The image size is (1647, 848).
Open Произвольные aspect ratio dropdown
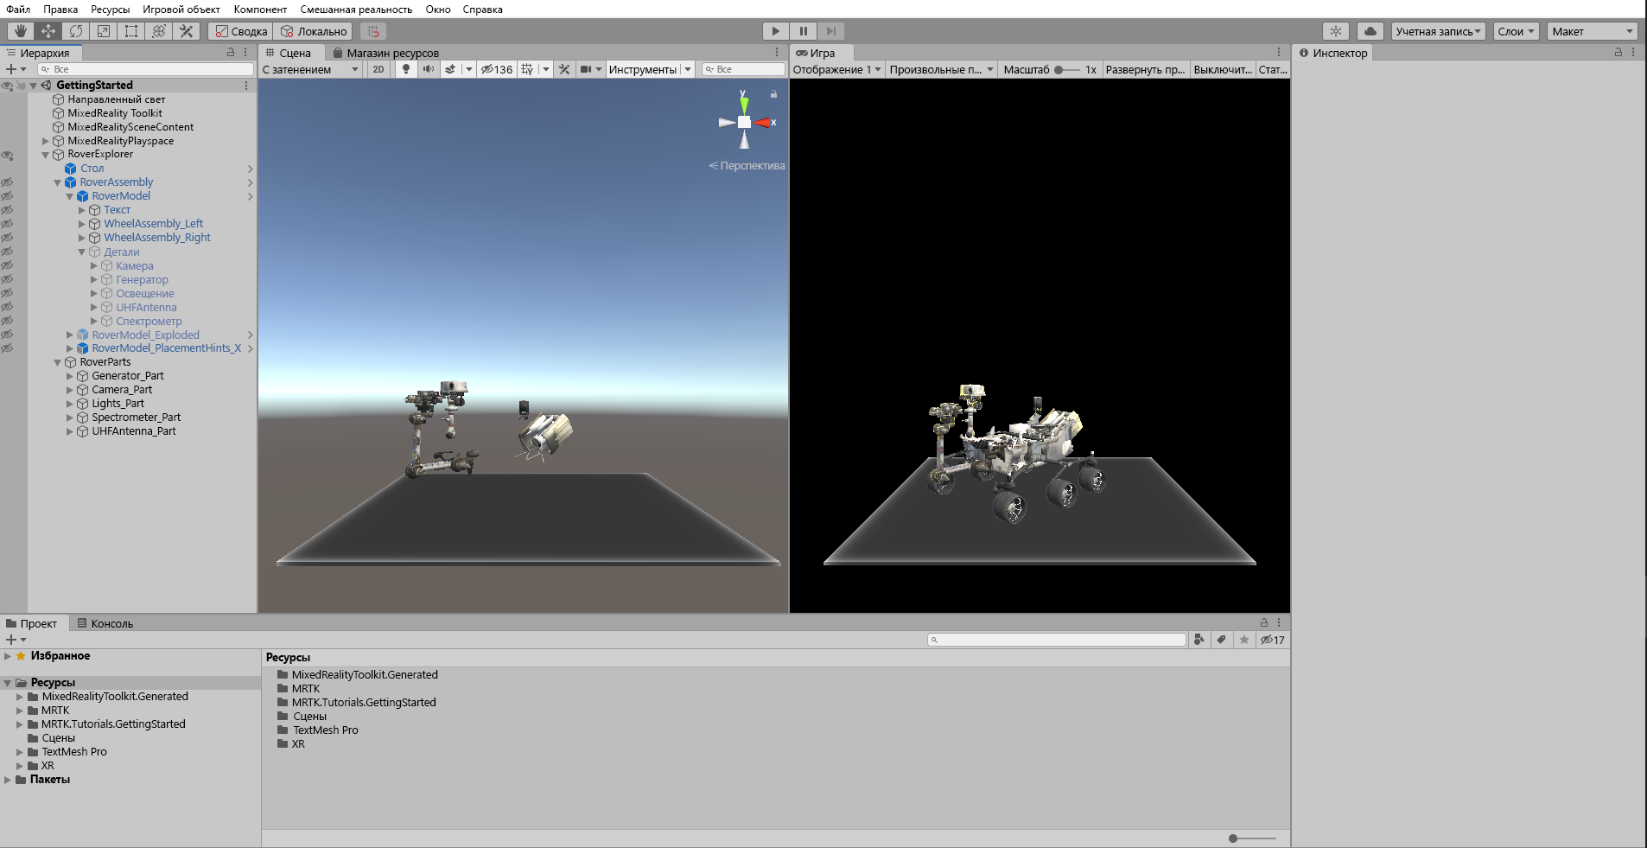coord(942,69)
